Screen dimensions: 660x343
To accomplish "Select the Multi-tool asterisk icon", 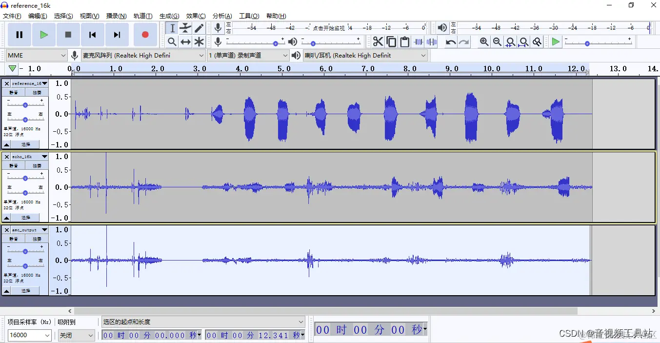I will 199,42.
